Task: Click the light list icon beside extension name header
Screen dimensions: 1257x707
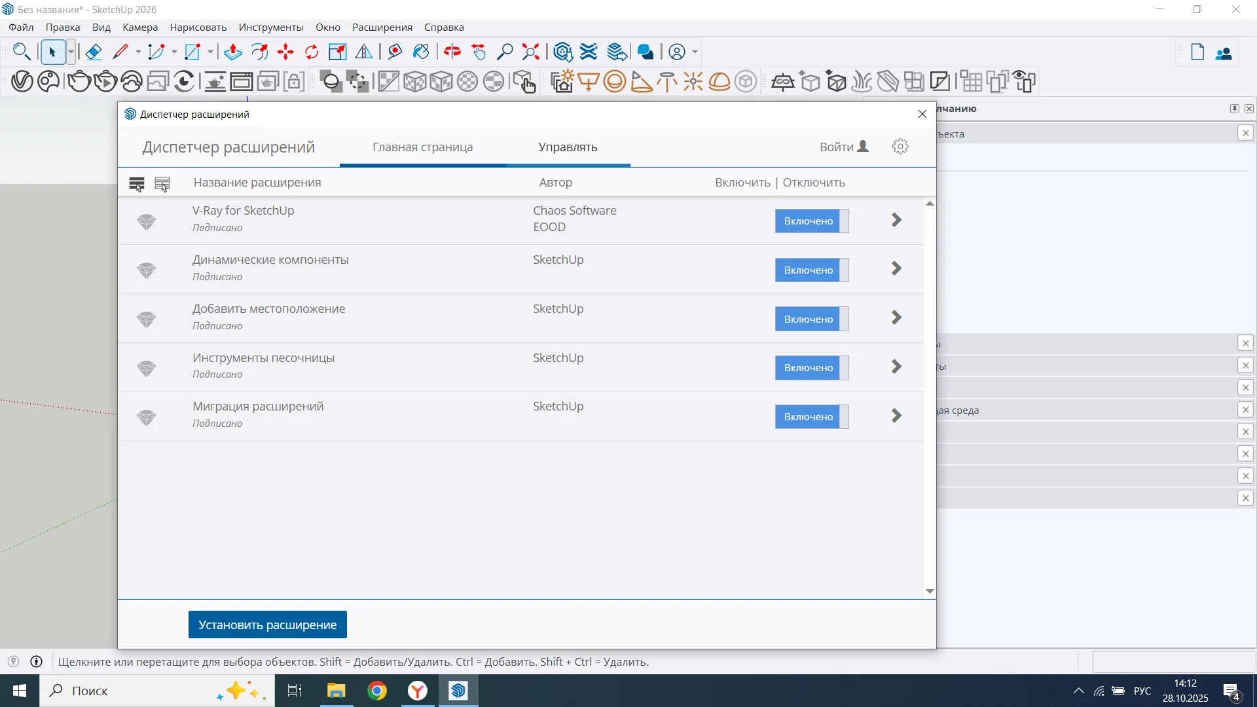Action: coord(162,183)
